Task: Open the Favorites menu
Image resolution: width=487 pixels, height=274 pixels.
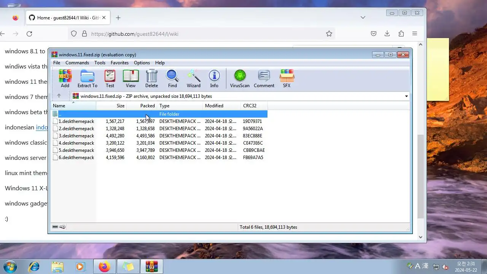Action: click(x=119, y=63)
